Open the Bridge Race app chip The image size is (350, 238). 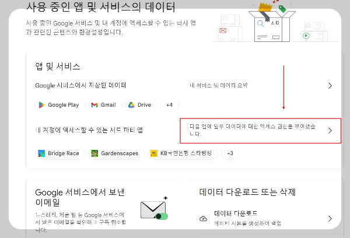pyautogui.click(x=60, y=153)
